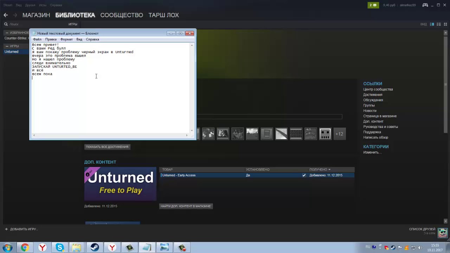Open Центр сообщества link
Viewport: 450px width, 253px height.
click(378, 89)
